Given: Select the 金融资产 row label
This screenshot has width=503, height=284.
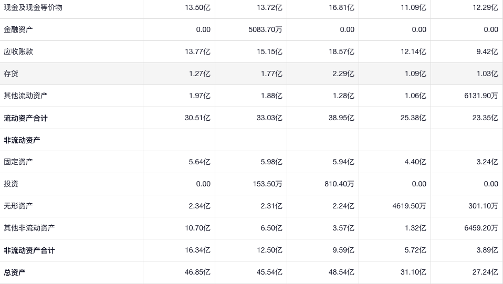Looking at the screenshot, I should [18, 29].
